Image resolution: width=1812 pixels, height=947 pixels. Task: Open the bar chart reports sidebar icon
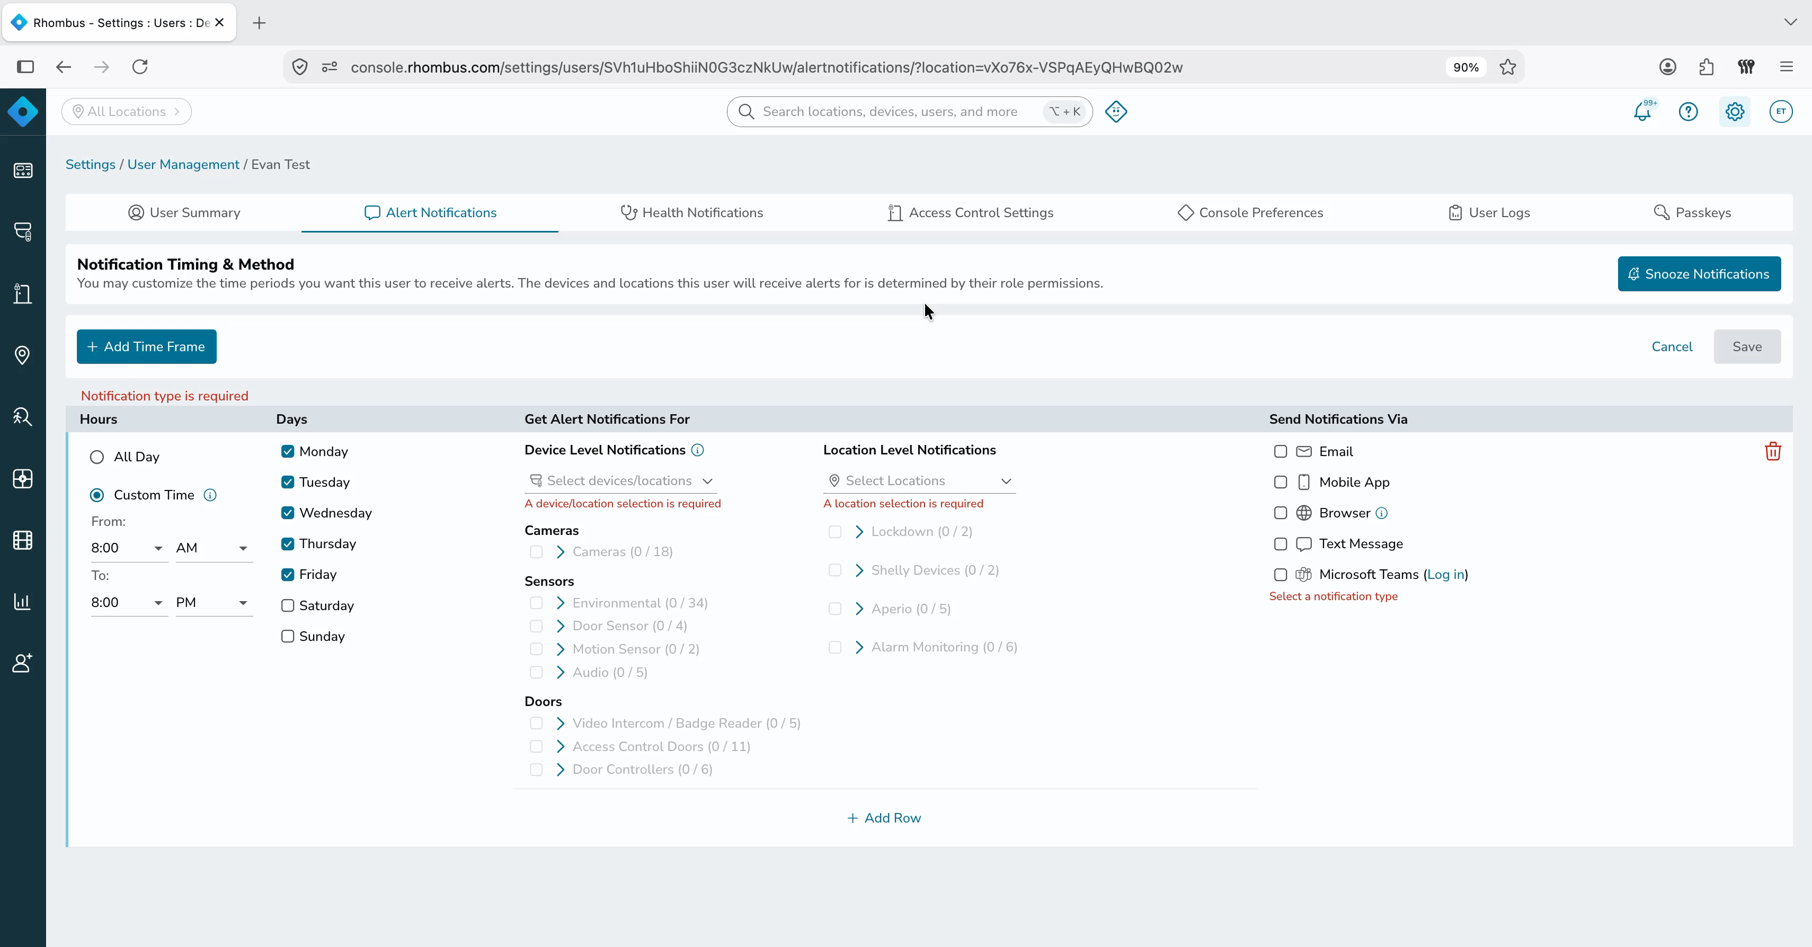[22, 602]
